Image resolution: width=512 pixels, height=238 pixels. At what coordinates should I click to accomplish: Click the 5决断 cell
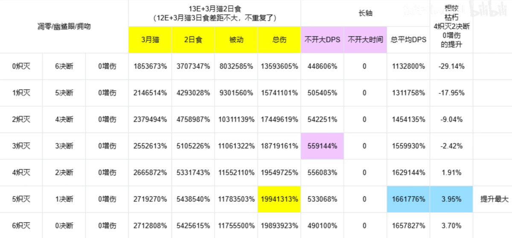coord(64,93)
